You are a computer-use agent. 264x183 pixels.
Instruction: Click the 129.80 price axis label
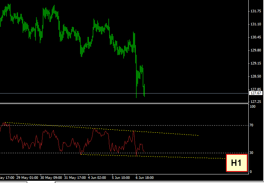[256, 50]
